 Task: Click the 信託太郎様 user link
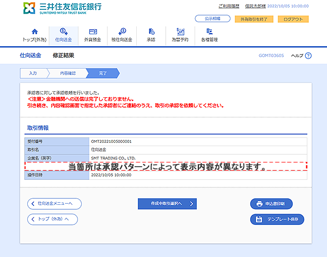coord(256,6)
